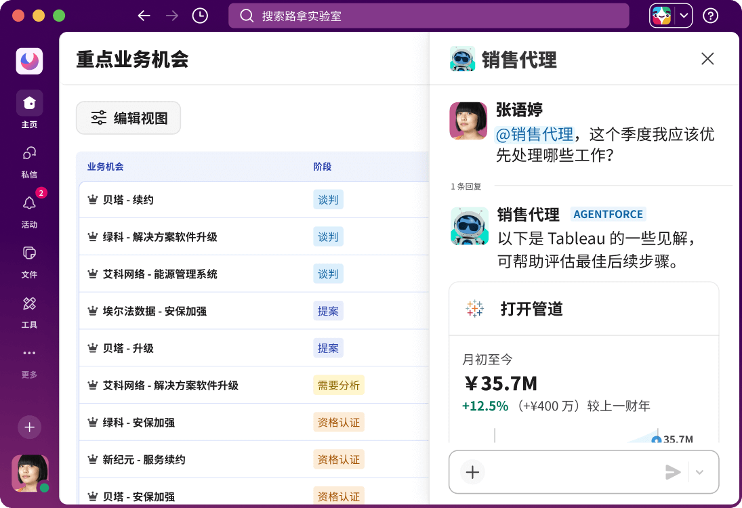Click the plus icon in the message composer
This screenshot has height=508, width=742.
click(x=472, y=471)
